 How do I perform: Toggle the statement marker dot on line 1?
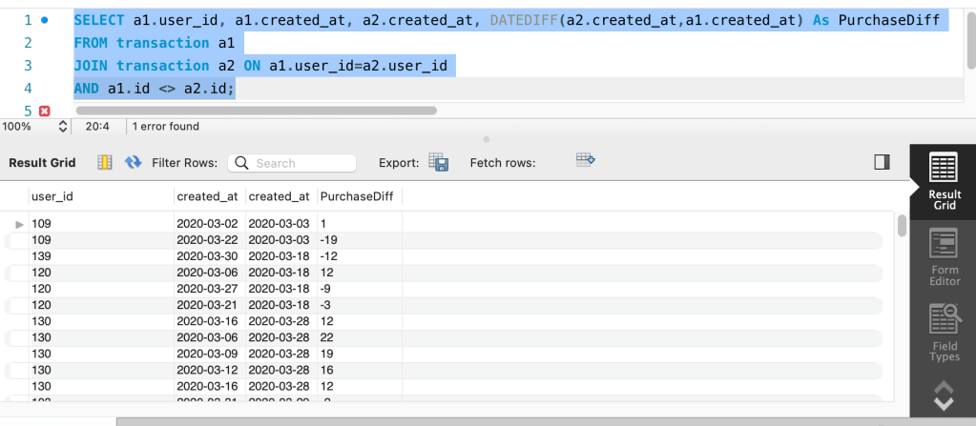[x=45, y=20]
